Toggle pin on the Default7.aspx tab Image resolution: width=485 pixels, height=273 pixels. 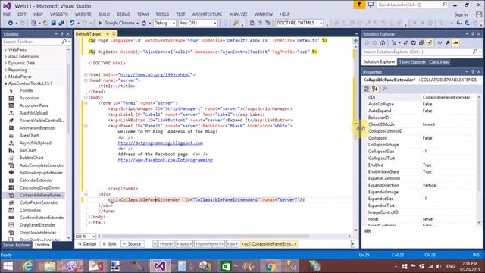pos(108,33)
